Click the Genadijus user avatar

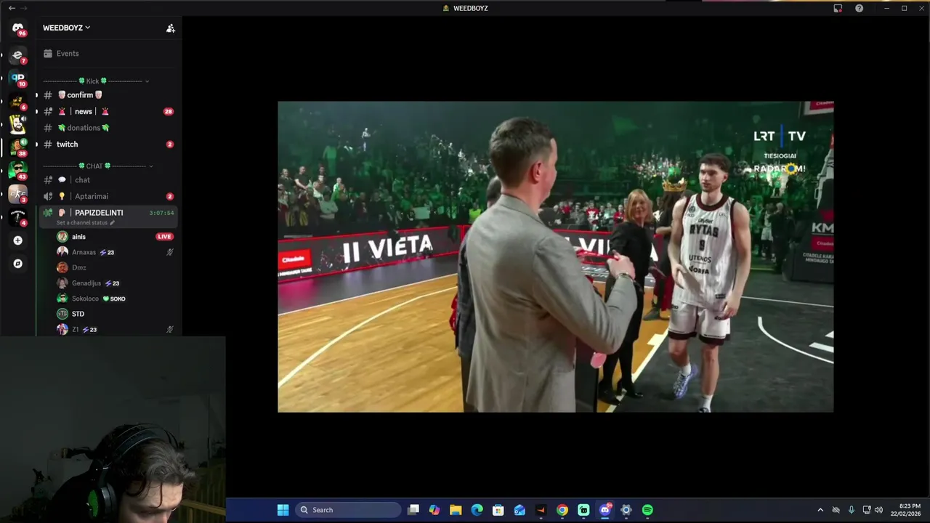[x=62, y=283]
